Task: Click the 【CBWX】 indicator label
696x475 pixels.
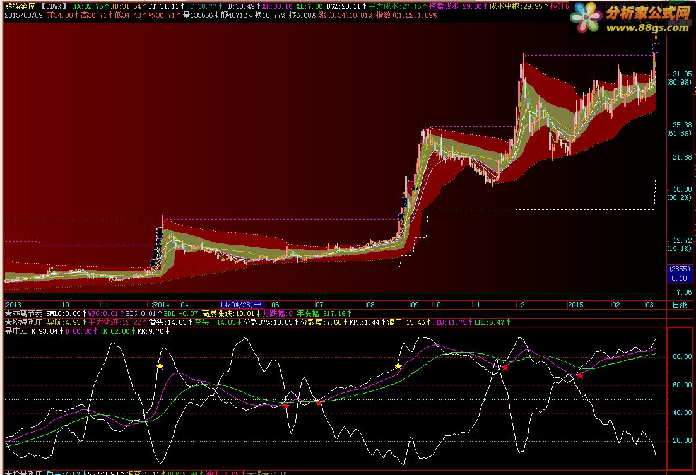Action: 54,6
